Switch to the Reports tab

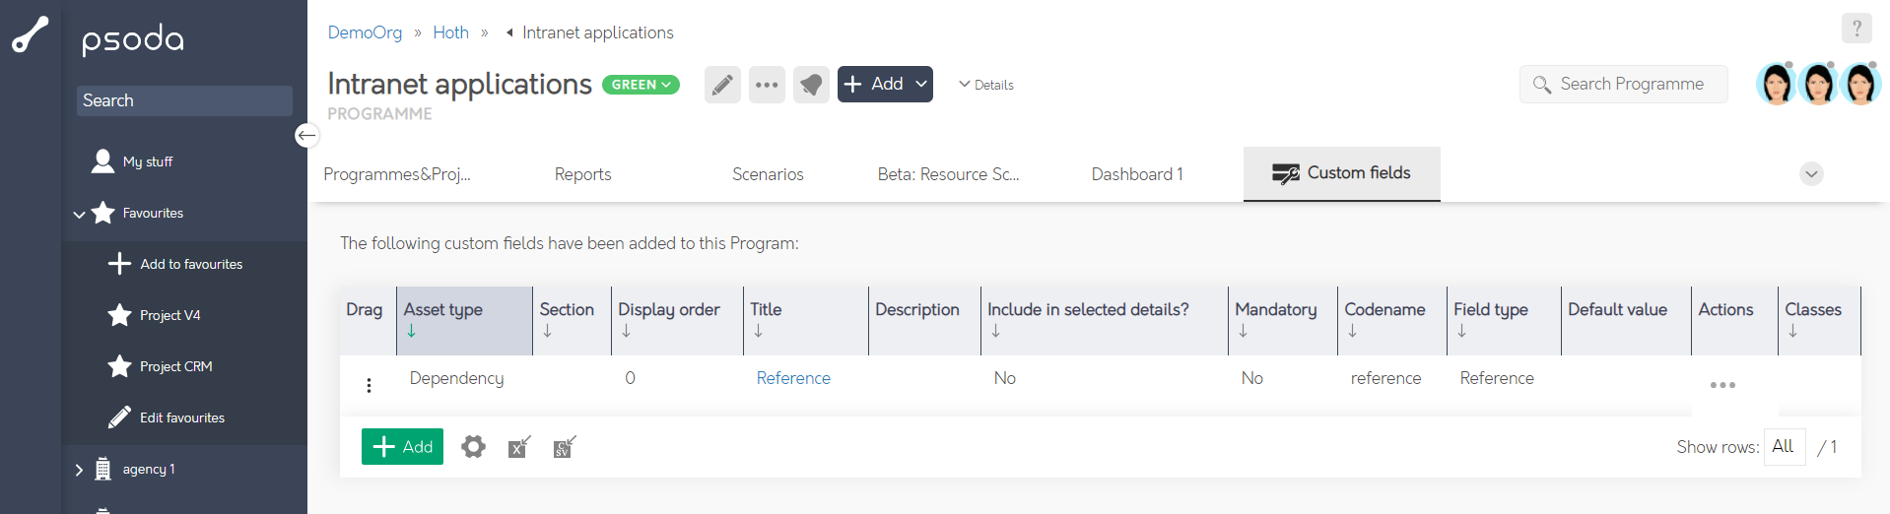[582, 174]
